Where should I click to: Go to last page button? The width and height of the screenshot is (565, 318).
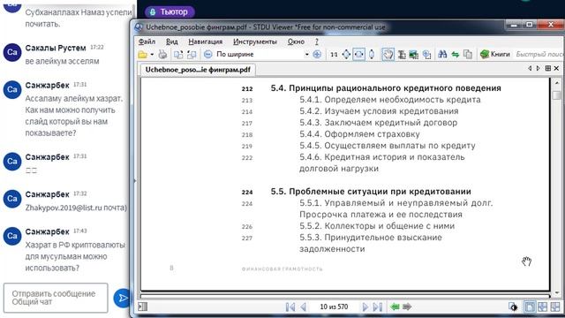378,307
